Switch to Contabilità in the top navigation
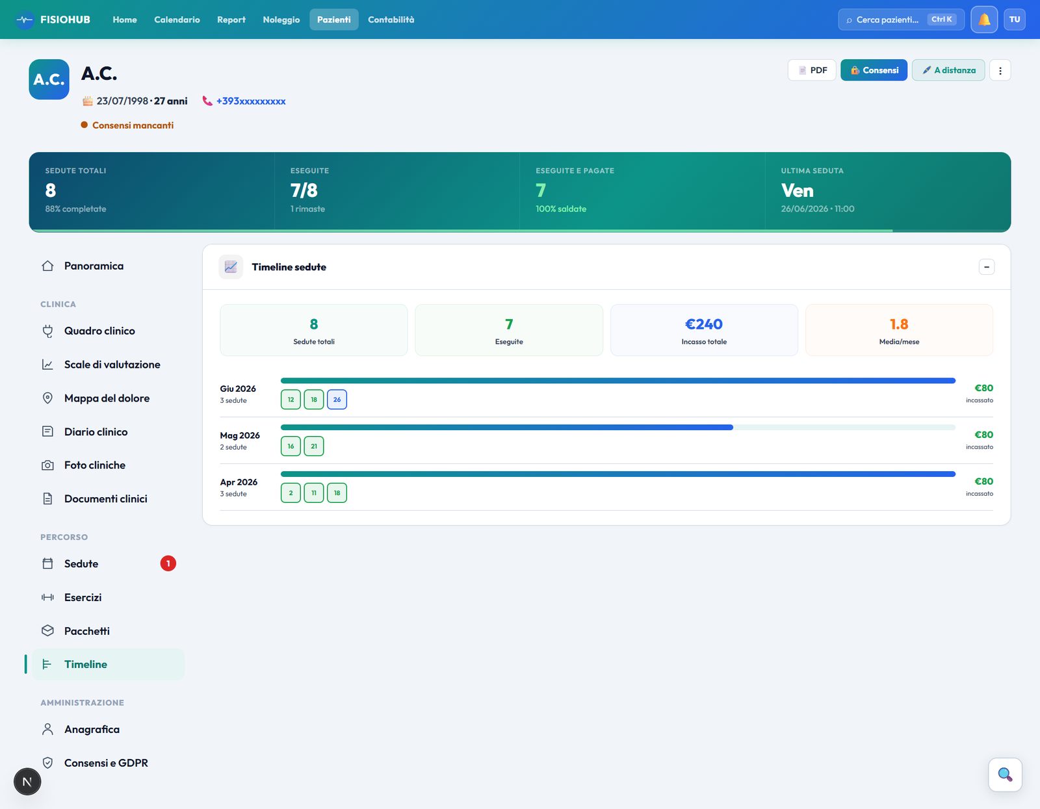Screen dimensions: 1040x809 pyautogui.click(x=391, y=19)
